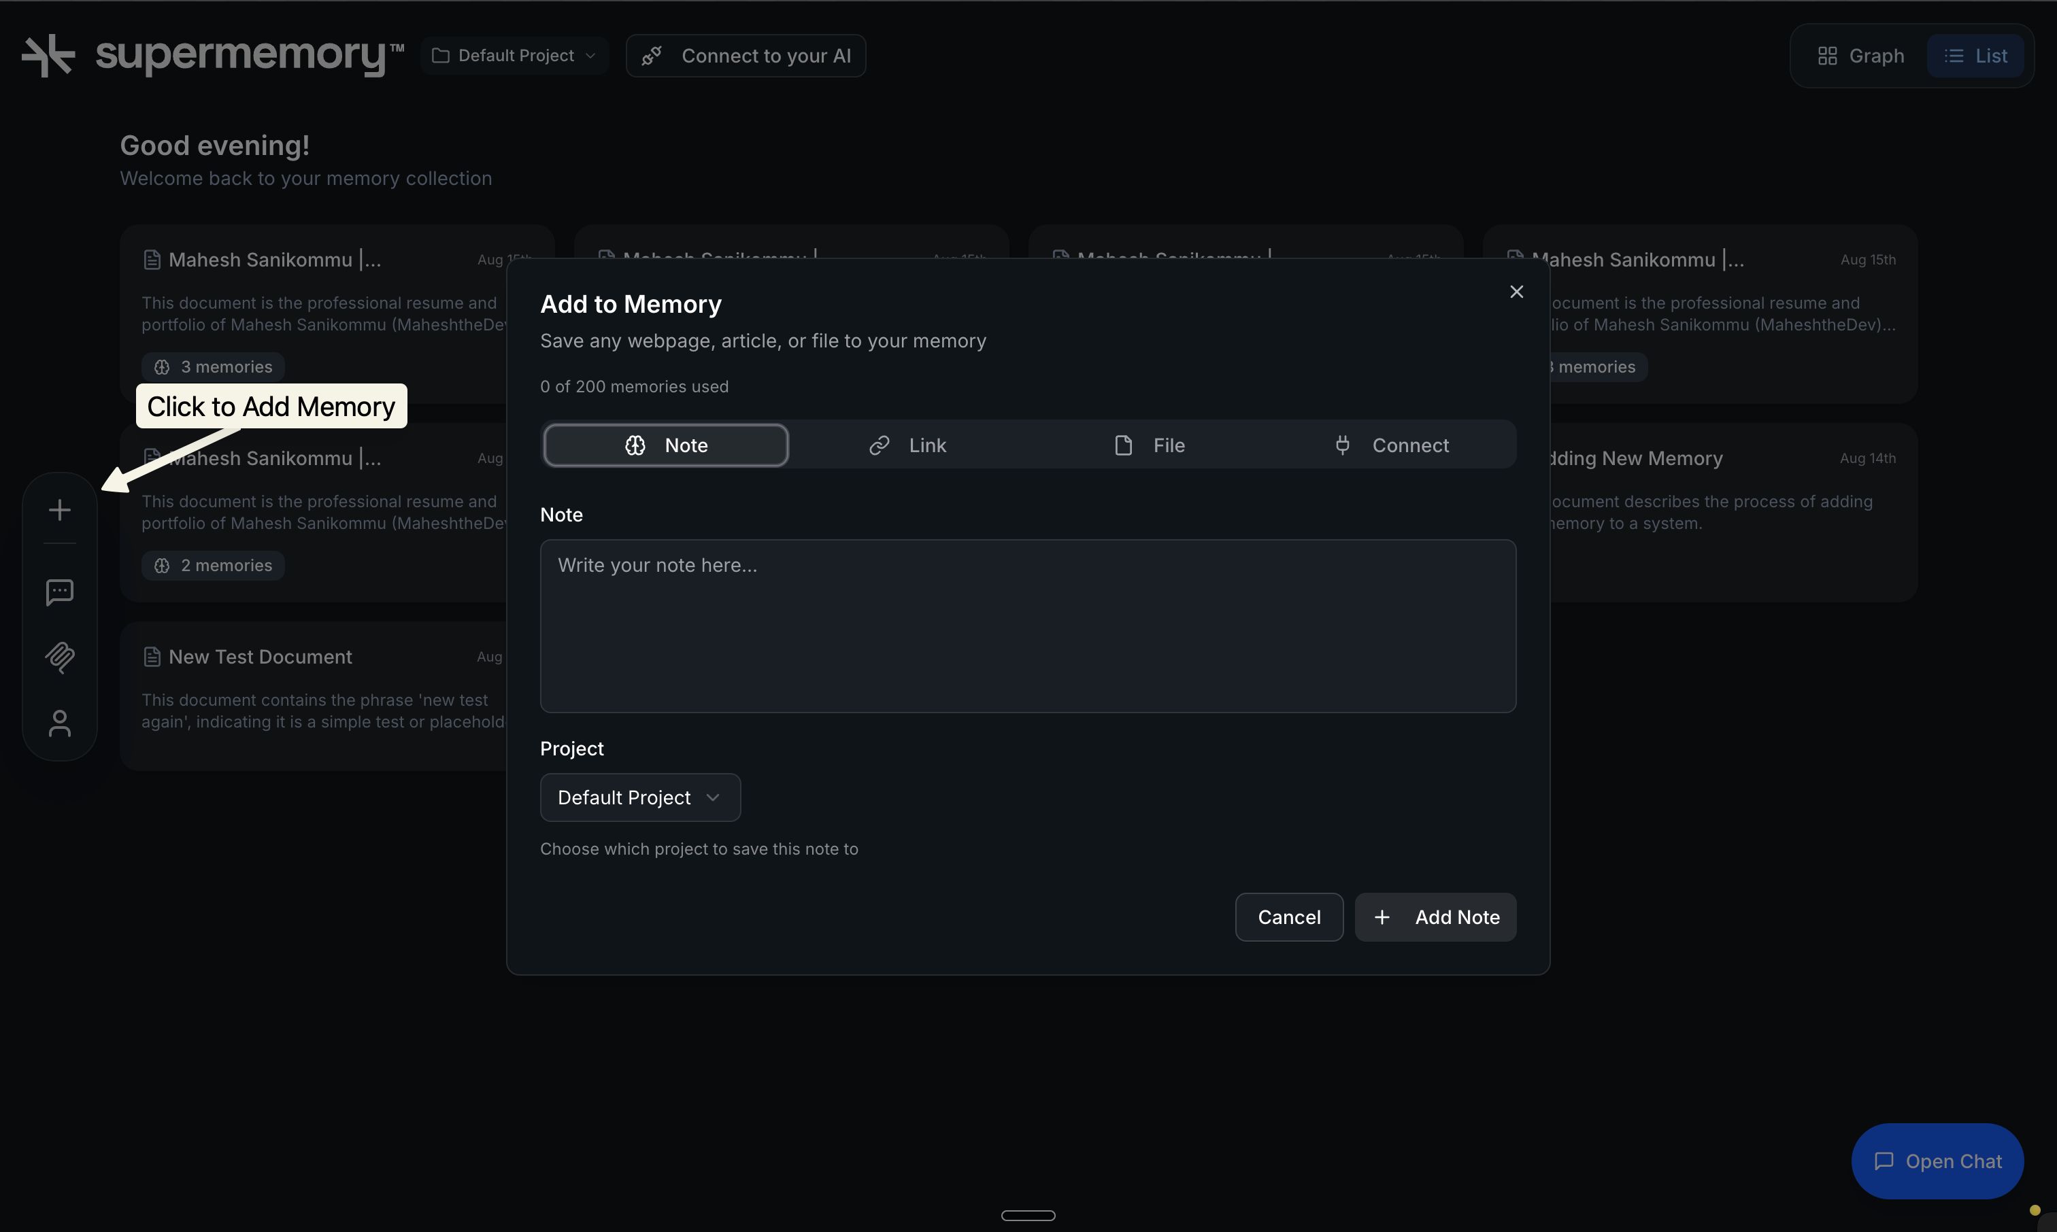Image resolution: width=2057 pixels, height=1232 pixels.
Task: Open the Connect tab
Action: tap(1392, 445)
